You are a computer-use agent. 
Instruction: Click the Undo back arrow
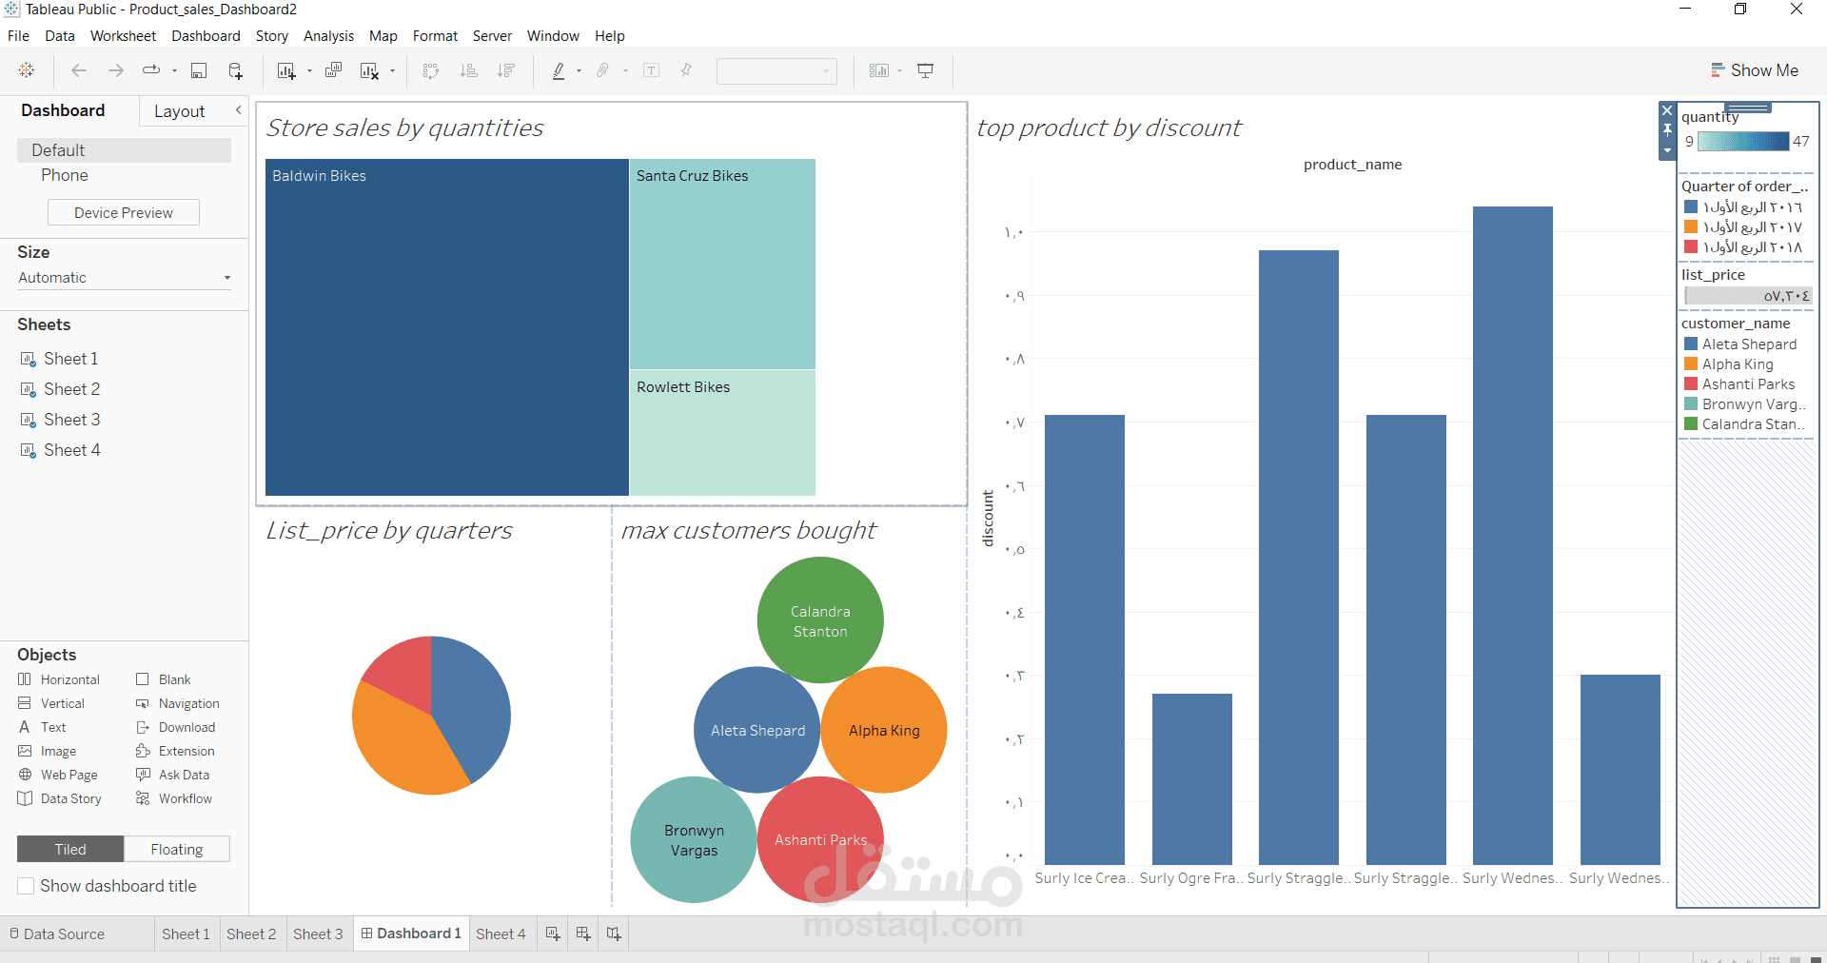click(x=79, y=70)
